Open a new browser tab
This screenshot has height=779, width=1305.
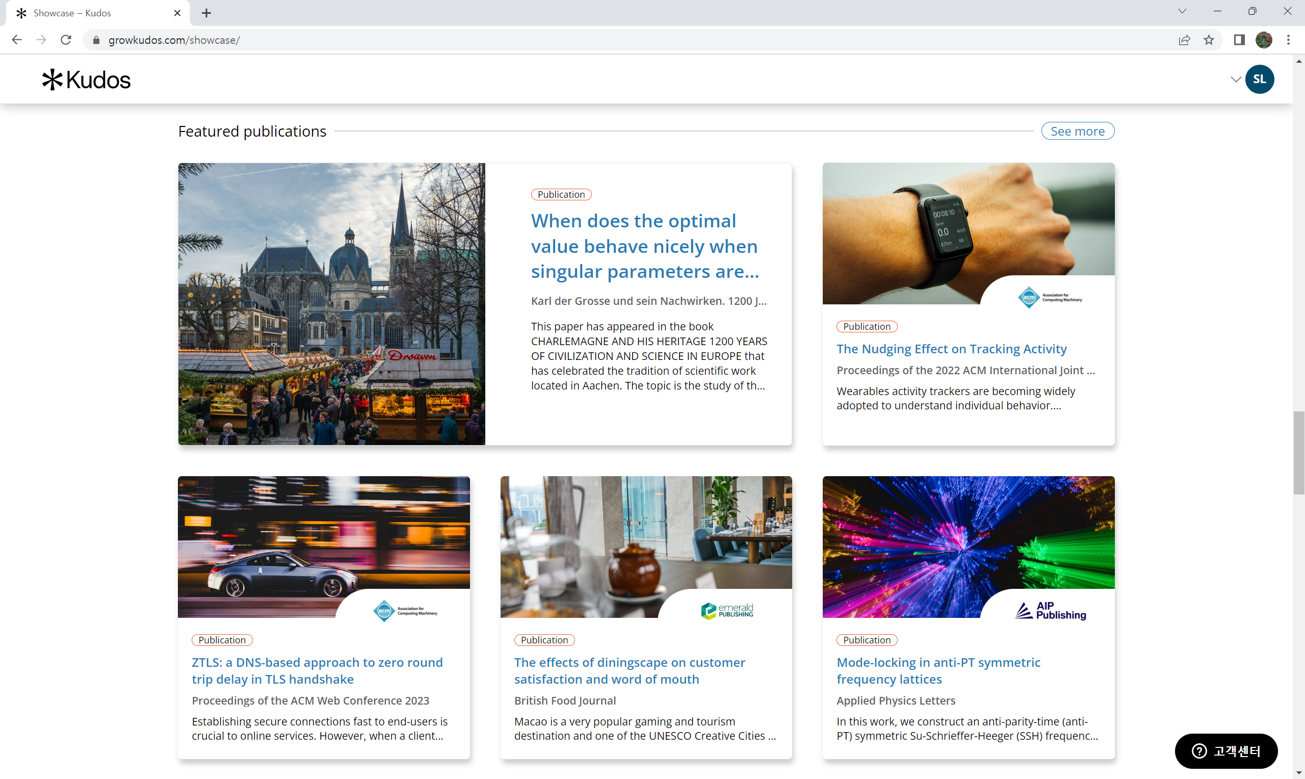206,13
